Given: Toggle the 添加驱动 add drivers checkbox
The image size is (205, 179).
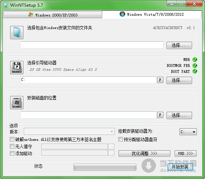Looking at the screenshot, I should pos(12,153).
